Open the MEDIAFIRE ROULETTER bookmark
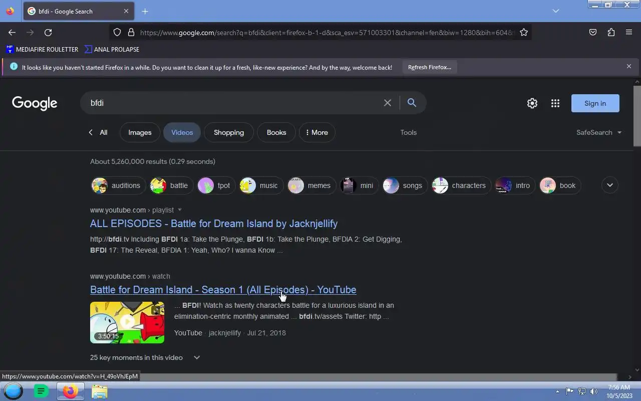The image size is (641, 401). [x=42, y=49]
